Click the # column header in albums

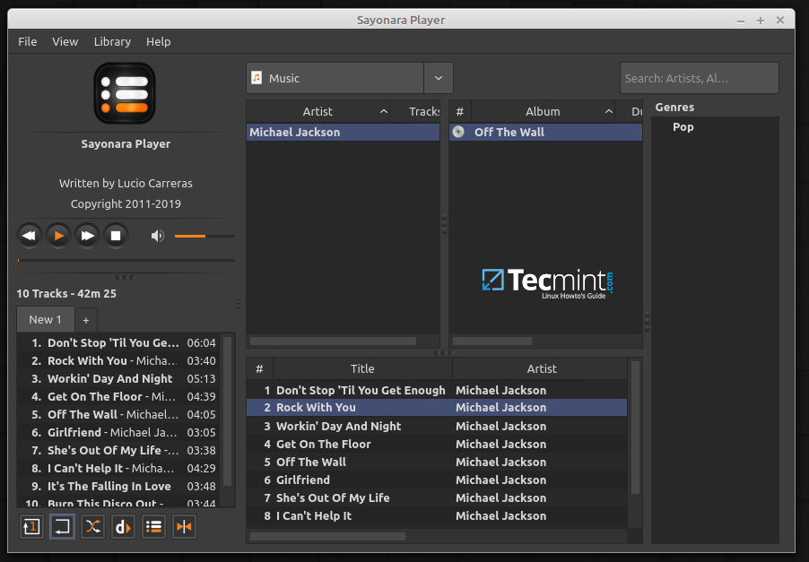tap(460, 111)
